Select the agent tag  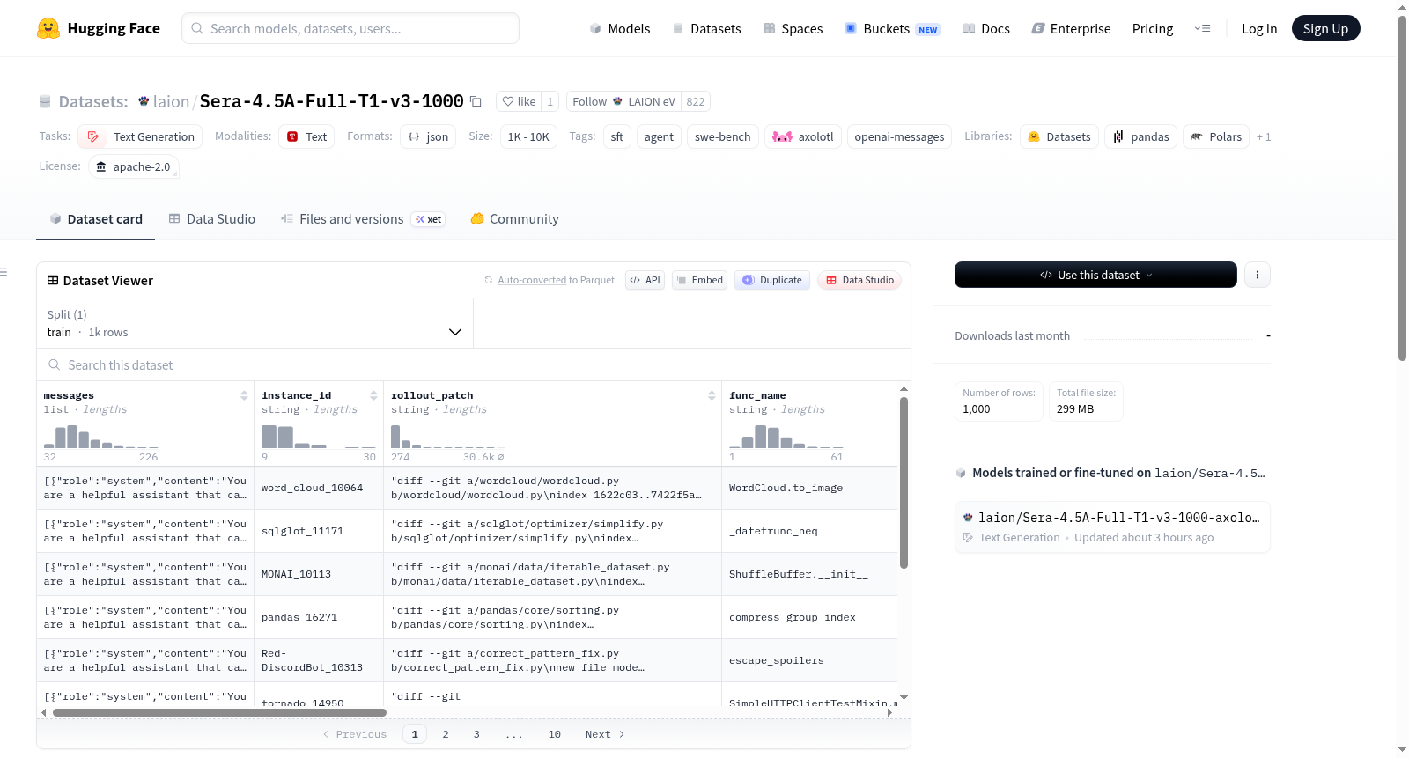(659, 136)
